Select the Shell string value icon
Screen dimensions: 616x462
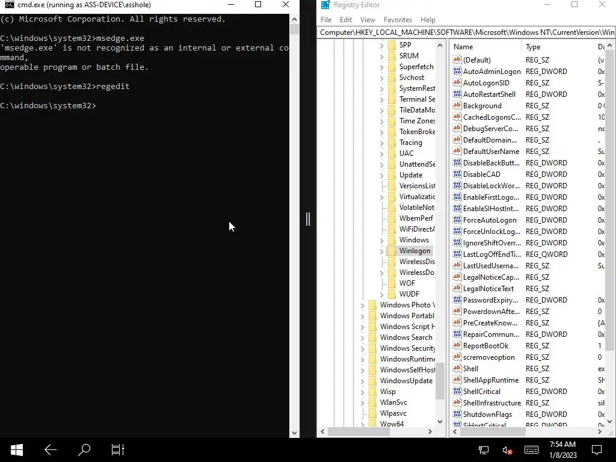(457, 368)
